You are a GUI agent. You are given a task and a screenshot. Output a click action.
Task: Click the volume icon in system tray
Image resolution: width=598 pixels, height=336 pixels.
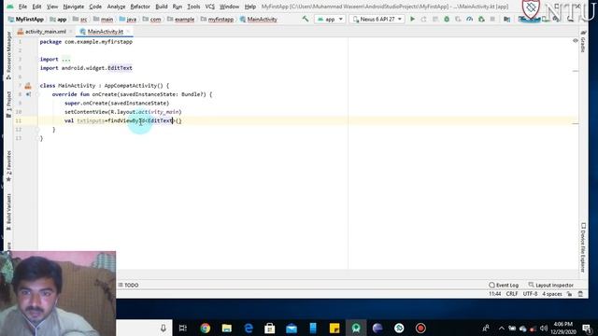click(x=544, y=328)
